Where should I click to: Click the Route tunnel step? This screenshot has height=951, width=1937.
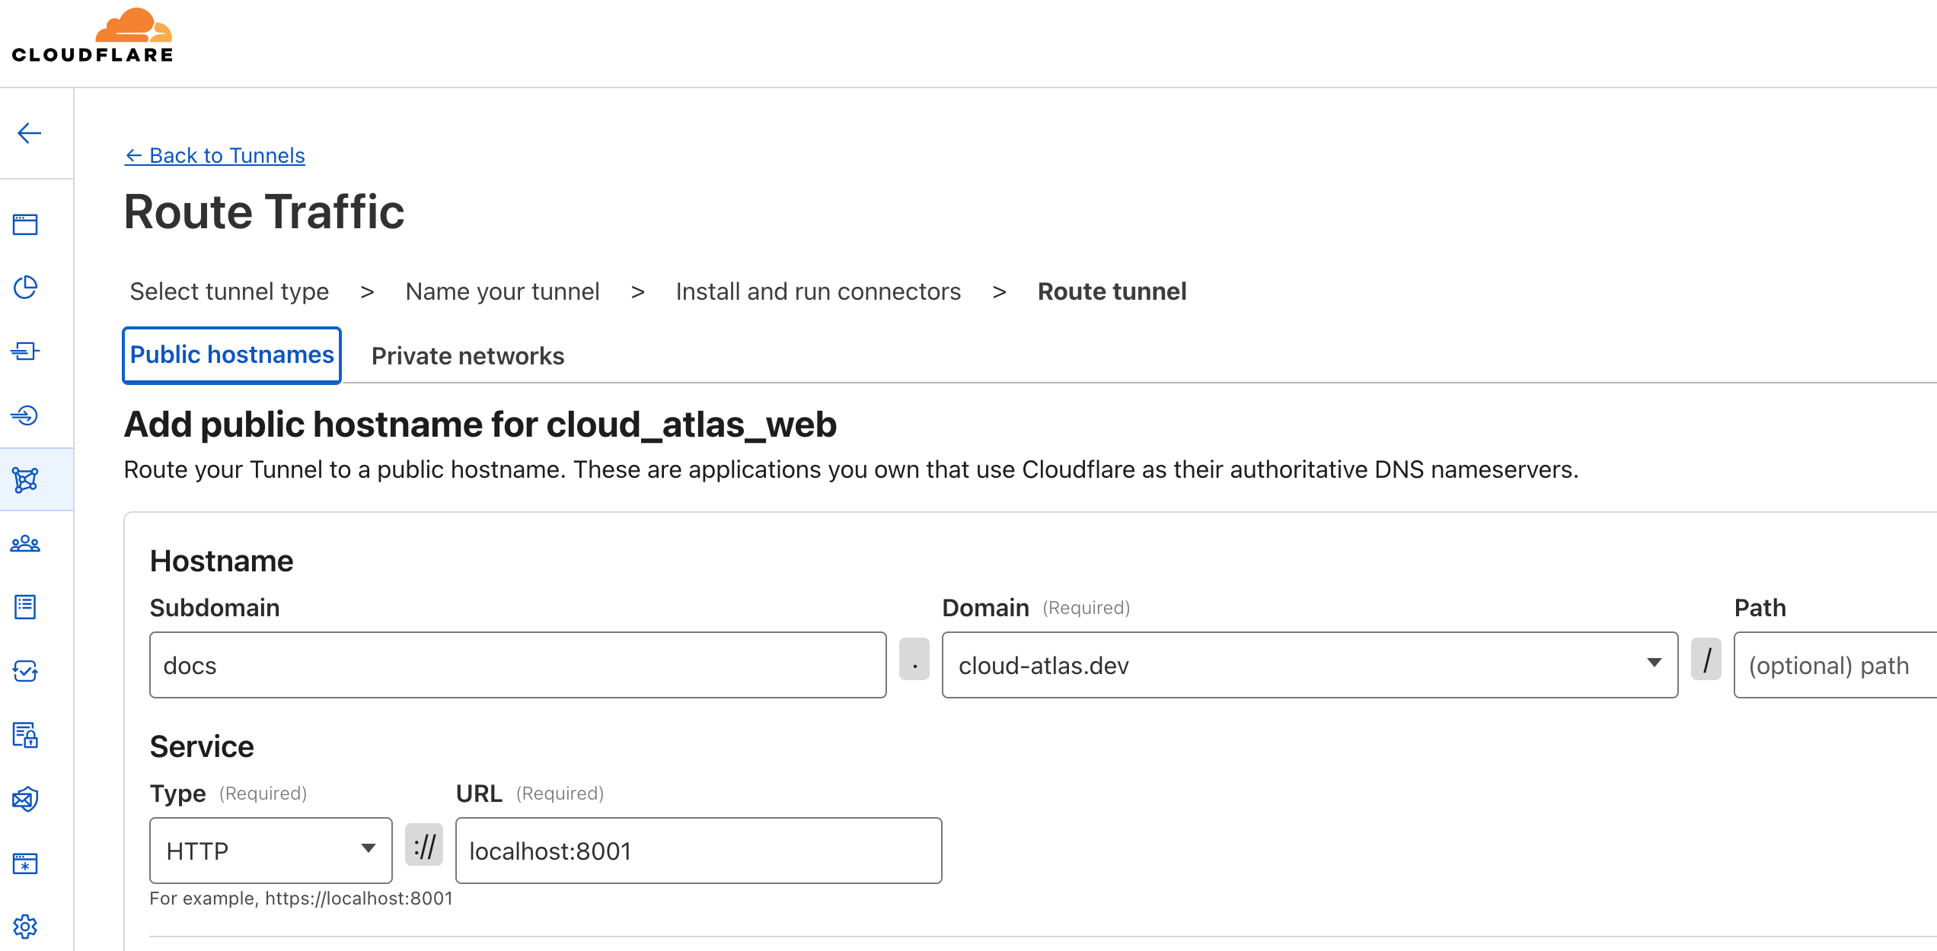[1112, 291]
